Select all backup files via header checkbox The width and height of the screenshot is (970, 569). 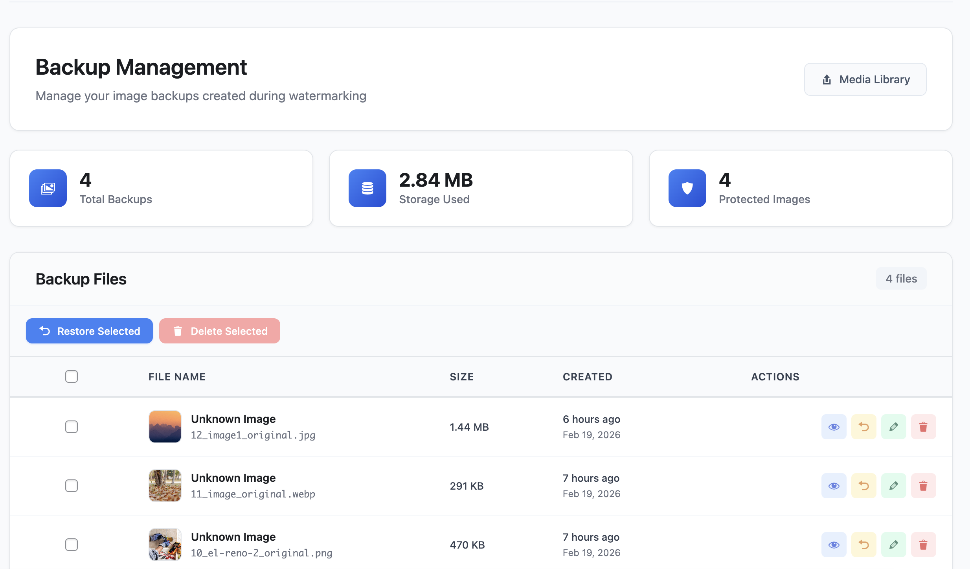(x=71, y=376)
